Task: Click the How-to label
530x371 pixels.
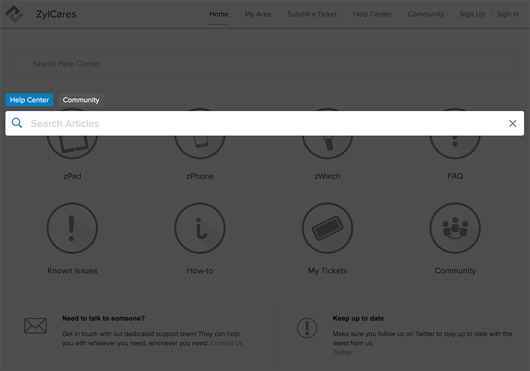Action: pyautogui.click(x=200, y=270)
